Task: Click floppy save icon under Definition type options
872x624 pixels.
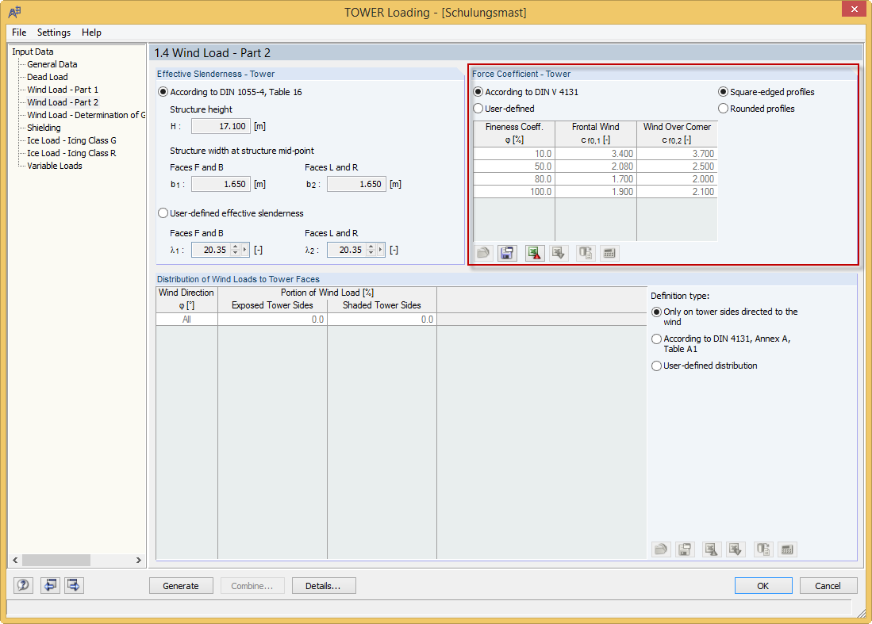Action: point(685,549)
